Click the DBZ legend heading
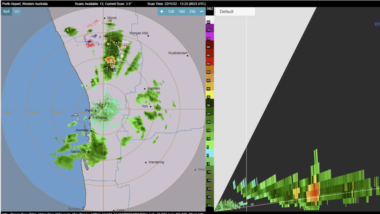Screen dimensions: 380x214 coord(210,9)
